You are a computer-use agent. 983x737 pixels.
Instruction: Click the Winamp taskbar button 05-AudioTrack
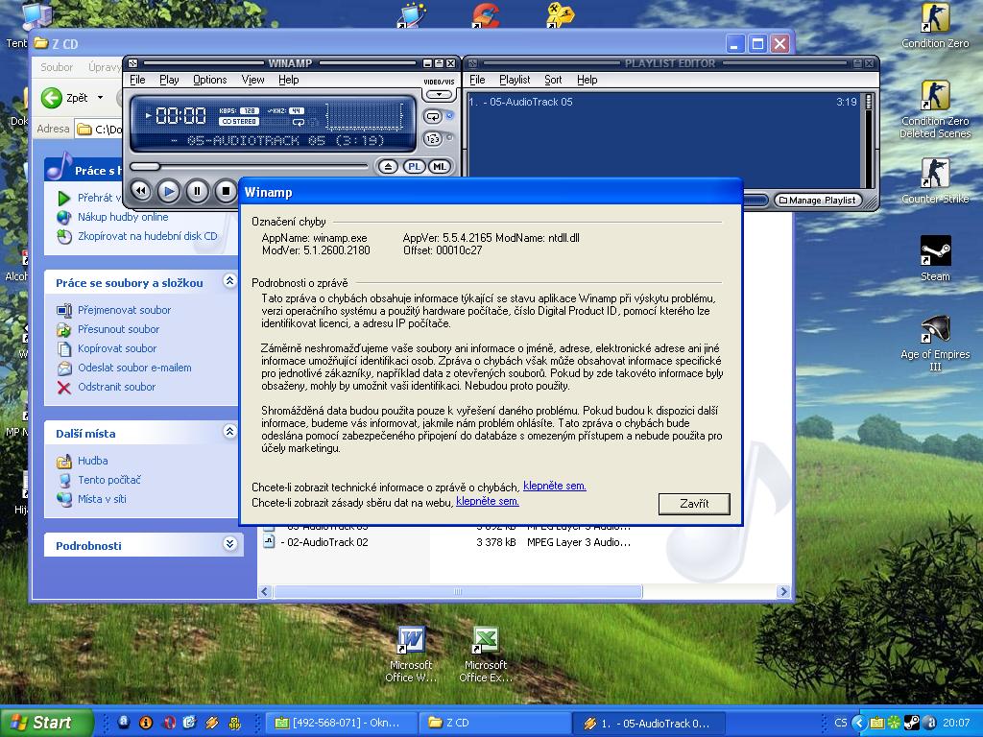coord(651,723)
